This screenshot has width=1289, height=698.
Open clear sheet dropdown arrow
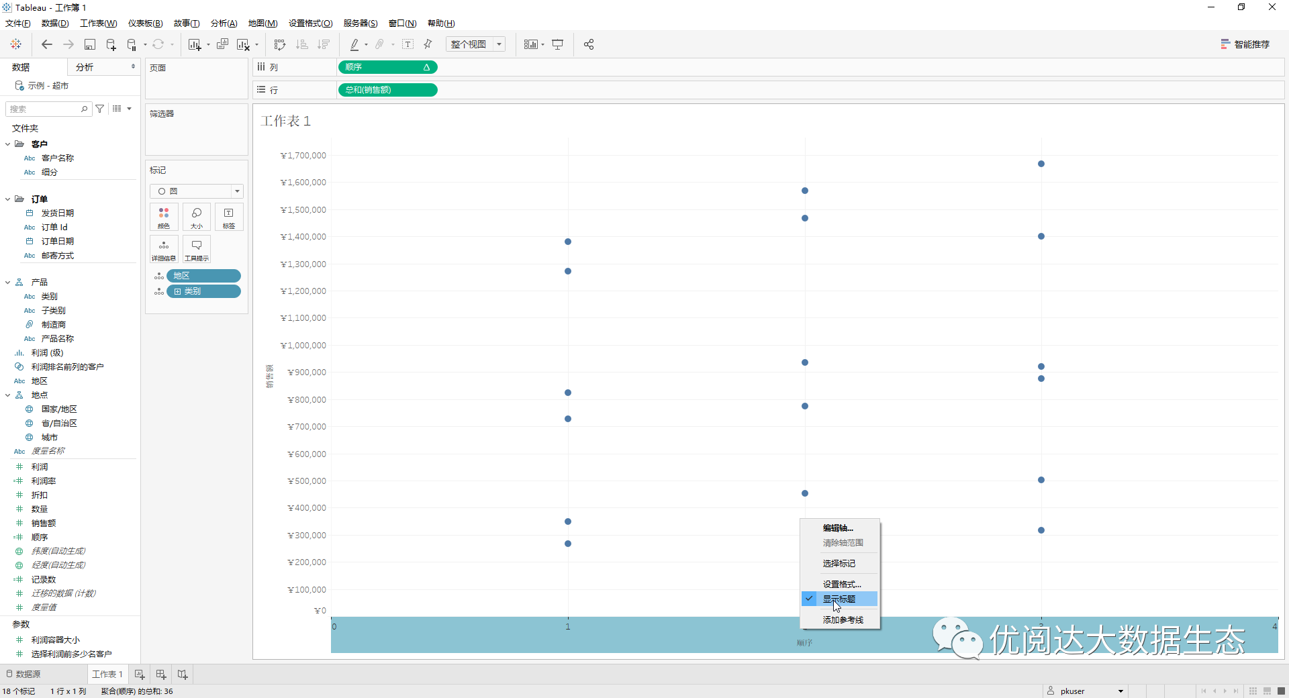click(256, 45)
